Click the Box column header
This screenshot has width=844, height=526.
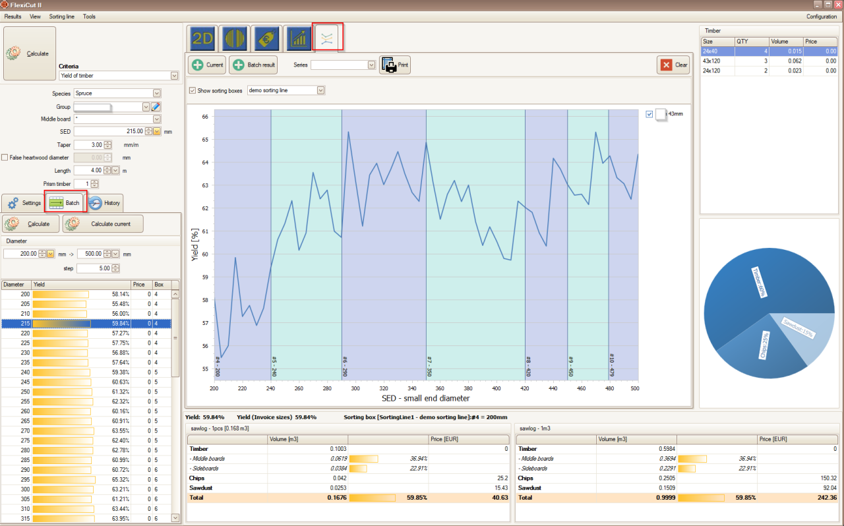pos(161,285)
